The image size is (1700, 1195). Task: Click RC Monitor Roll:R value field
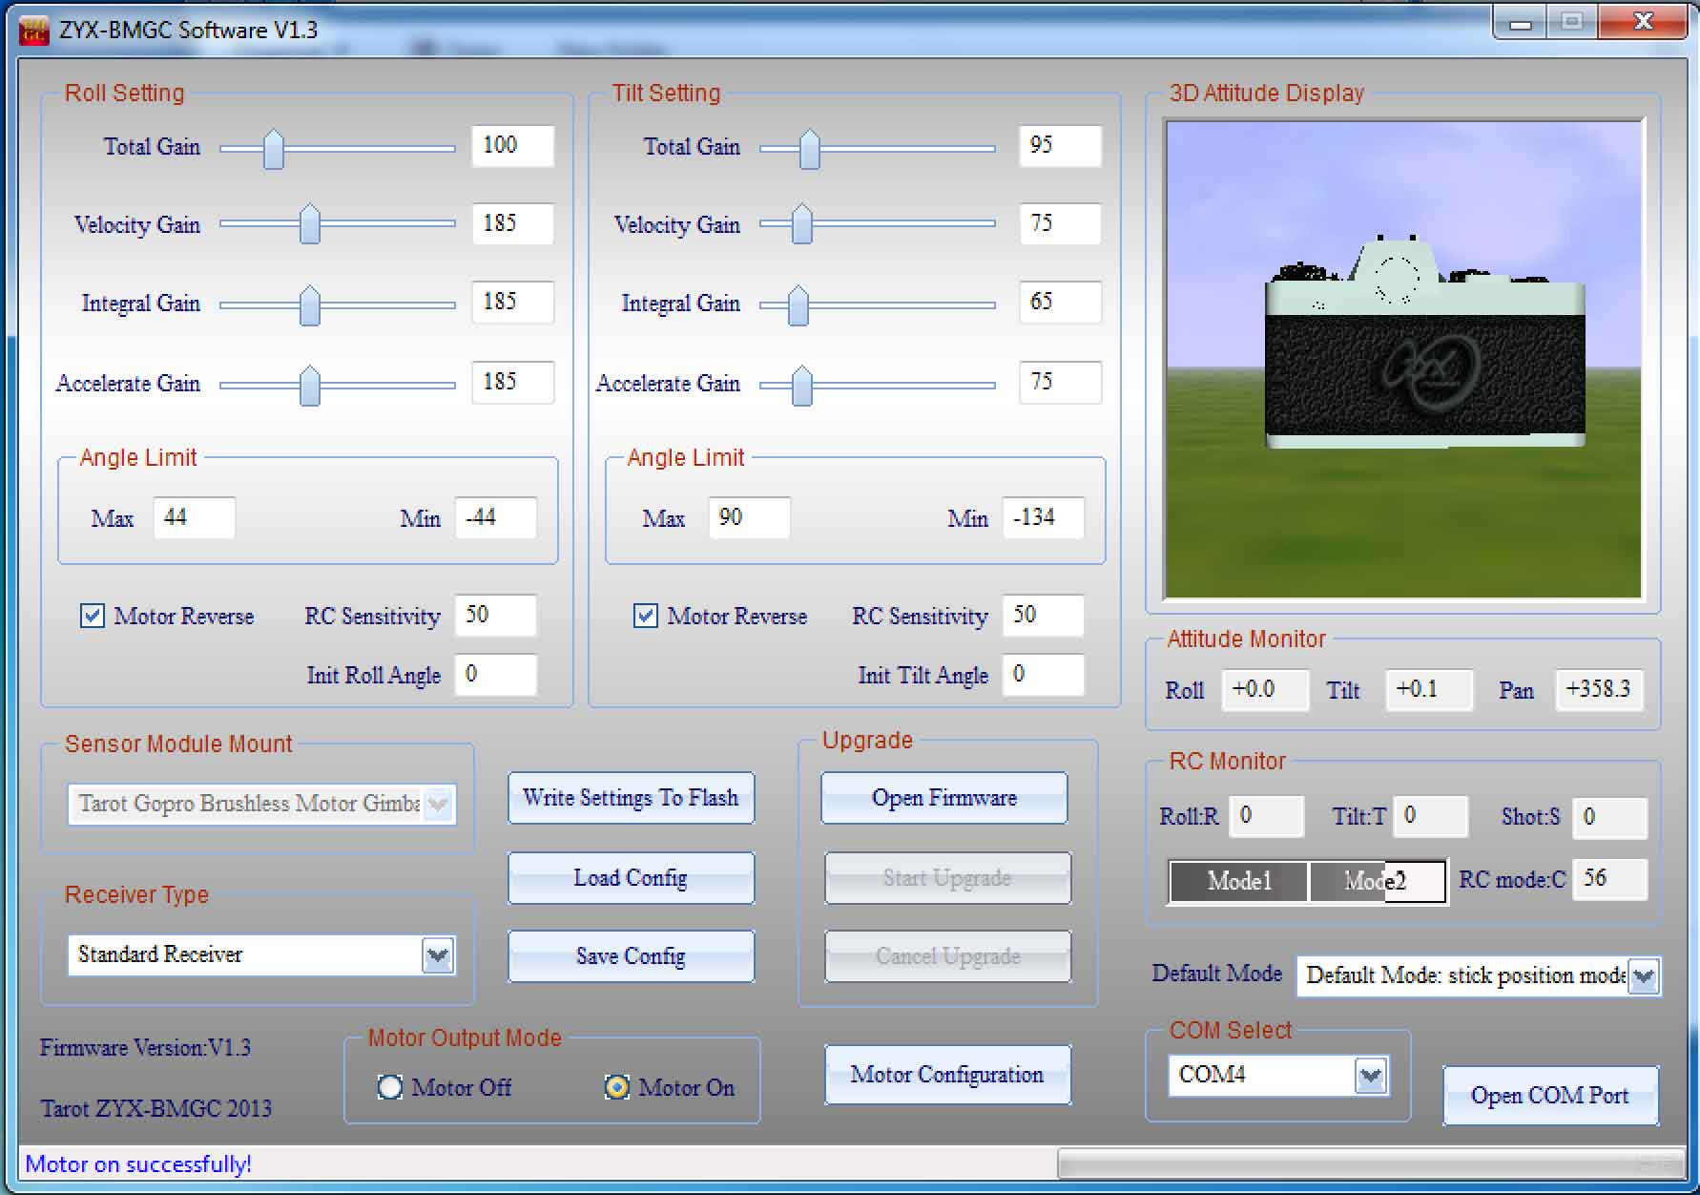click(x=1266, y=817)
